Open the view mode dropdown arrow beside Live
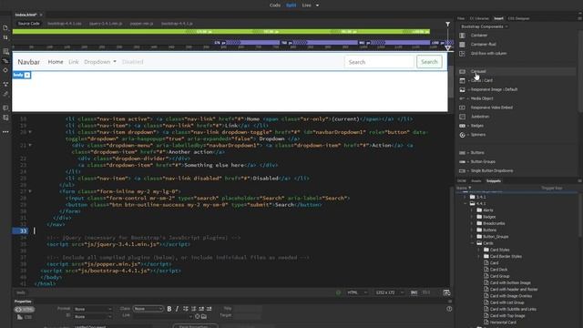The height and width of the screenshot is (328, 583). point(317,5)
